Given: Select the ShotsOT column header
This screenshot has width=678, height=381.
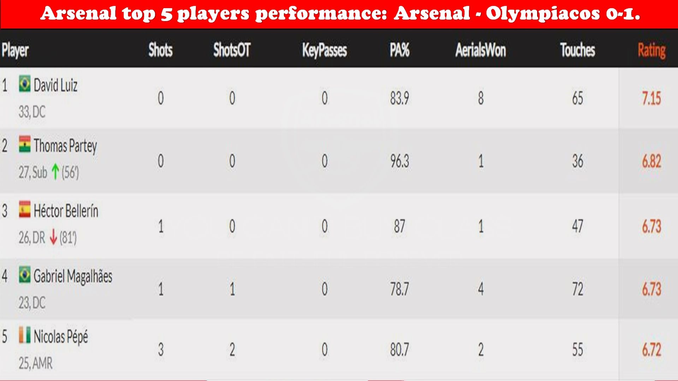Looking at the screenshot, I should coord(232,50).
